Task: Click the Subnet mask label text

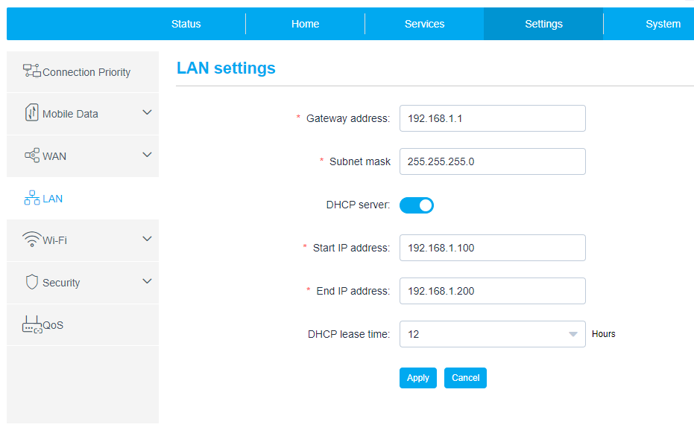Action: pyautogui.click(x=360, y=161)
